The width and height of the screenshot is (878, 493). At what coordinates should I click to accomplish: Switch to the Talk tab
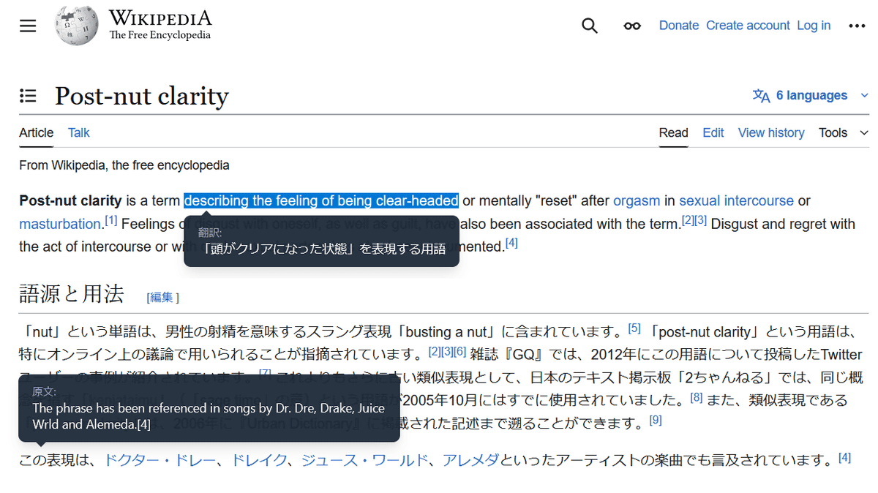click(78, 132)
